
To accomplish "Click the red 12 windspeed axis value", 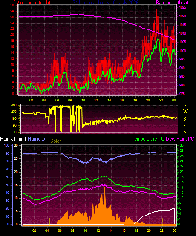I will [x=12, y=59].
